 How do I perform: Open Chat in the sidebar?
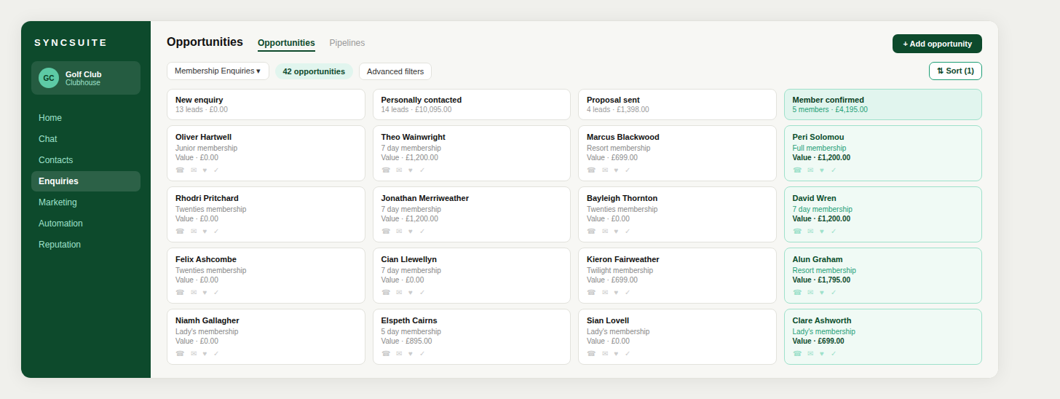86,139
